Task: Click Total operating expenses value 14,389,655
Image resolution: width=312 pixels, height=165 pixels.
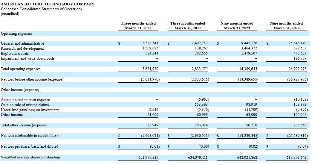Action: [x=248, y=69]
